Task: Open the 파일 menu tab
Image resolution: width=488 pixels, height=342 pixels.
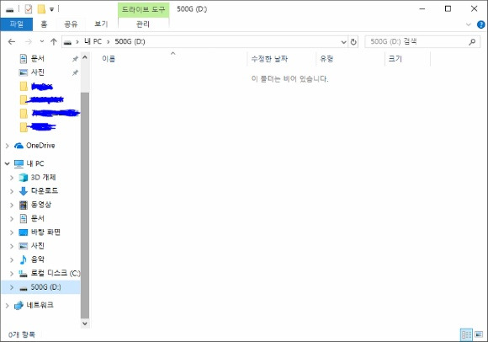Action: [x=17, y=24]
